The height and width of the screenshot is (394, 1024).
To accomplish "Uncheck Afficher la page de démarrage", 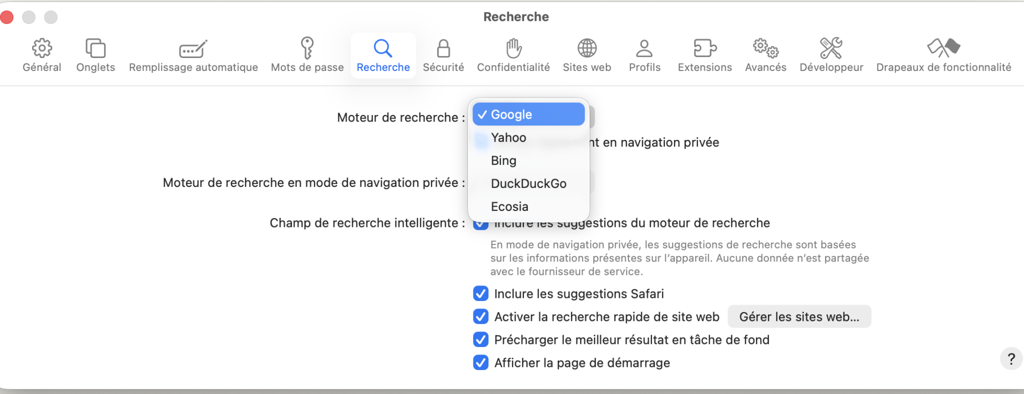I will click(481, 362).
